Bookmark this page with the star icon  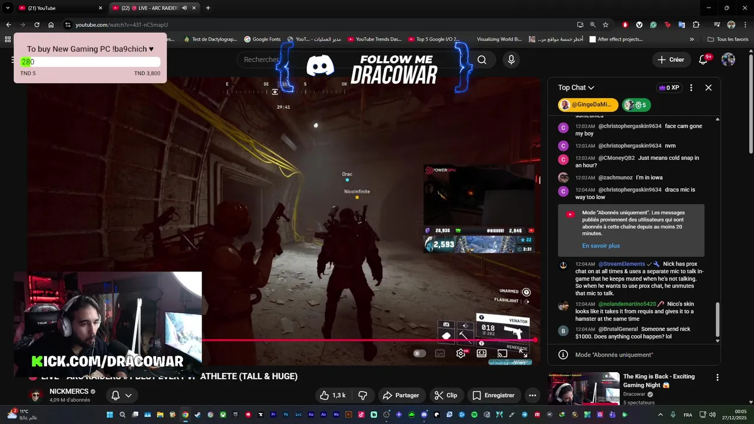tap(605, 25)
